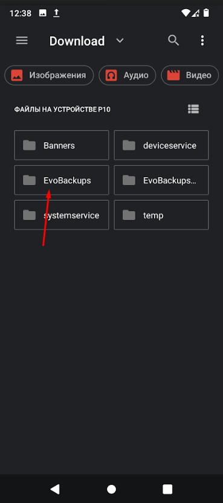The height and width of the screenshot is (503, 223).
Task: Filter by Изображения category chip
Action: click(49, 76)
